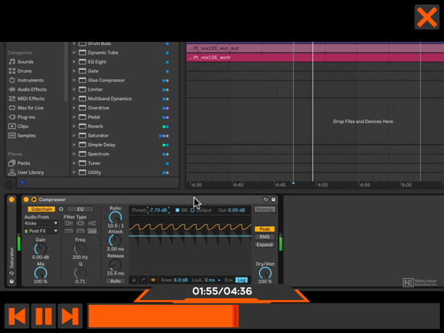Viewport: 444px width, 333px height.
Task: Expand the Gate folder
Action: pyautogui.click(x=74, y=71)
